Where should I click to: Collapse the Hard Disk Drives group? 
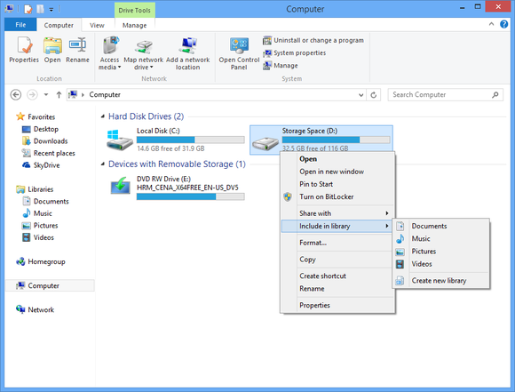pyautogui.click(x=103, y=116)
